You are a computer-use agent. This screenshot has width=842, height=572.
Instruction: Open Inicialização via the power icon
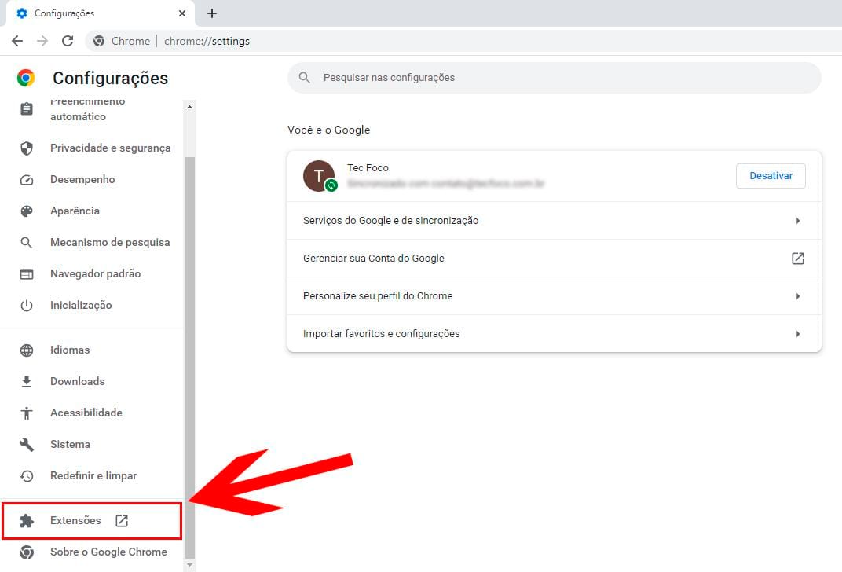point(27,305)
